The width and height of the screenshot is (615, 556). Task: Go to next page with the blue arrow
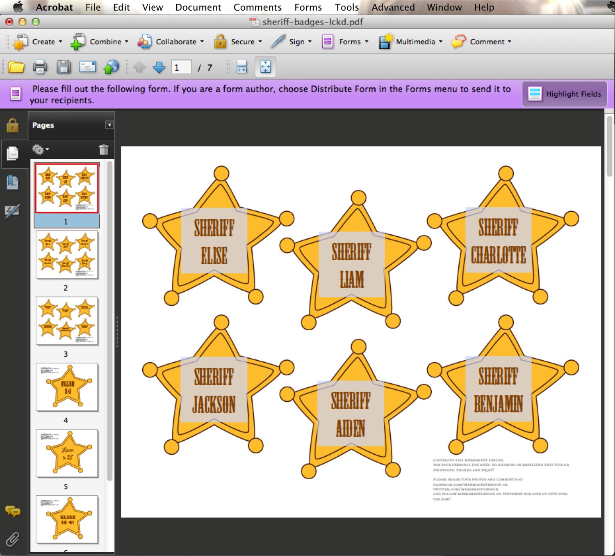point(159,67)
